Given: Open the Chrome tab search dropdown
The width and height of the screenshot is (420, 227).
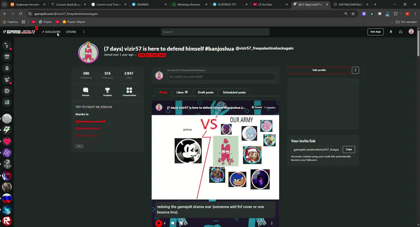Looking at the screenshot, I should [4, 5].
